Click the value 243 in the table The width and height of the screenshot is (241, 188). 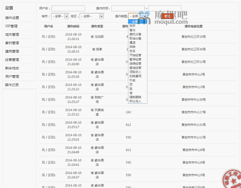[128, 112]
